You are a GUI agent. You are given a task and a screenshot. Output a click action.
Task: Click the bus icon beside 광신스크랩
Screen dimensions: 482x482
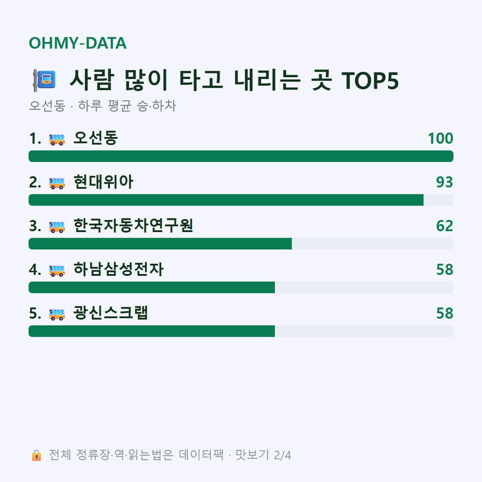pyautogui.click(x=57, y=314)
